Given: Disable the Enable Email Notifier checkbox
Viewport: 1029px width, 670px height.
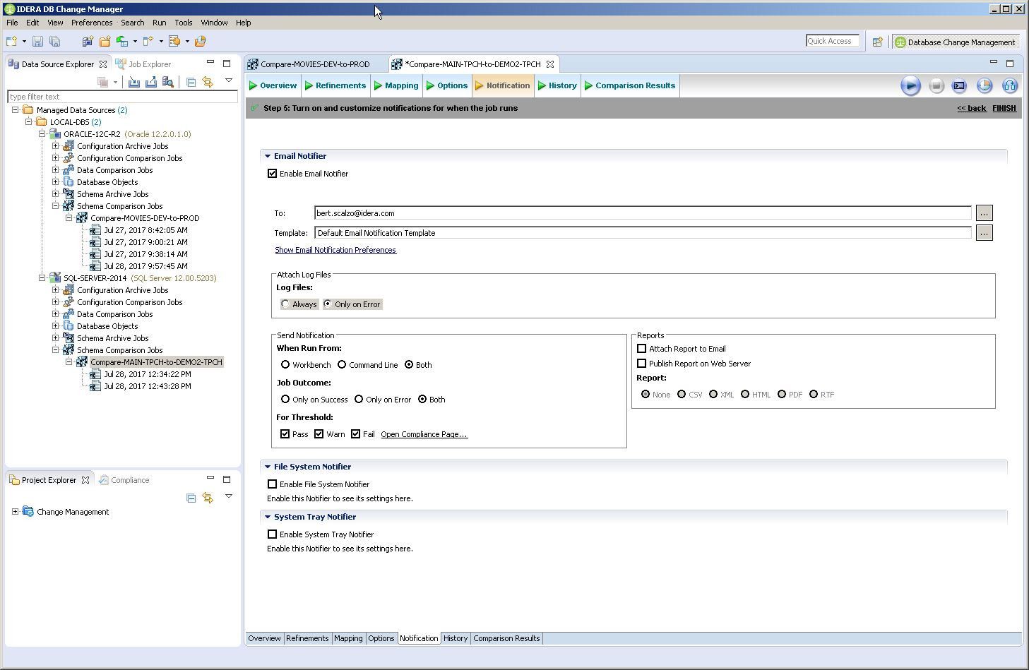Looking at the screenshot, I should point(273,174).
